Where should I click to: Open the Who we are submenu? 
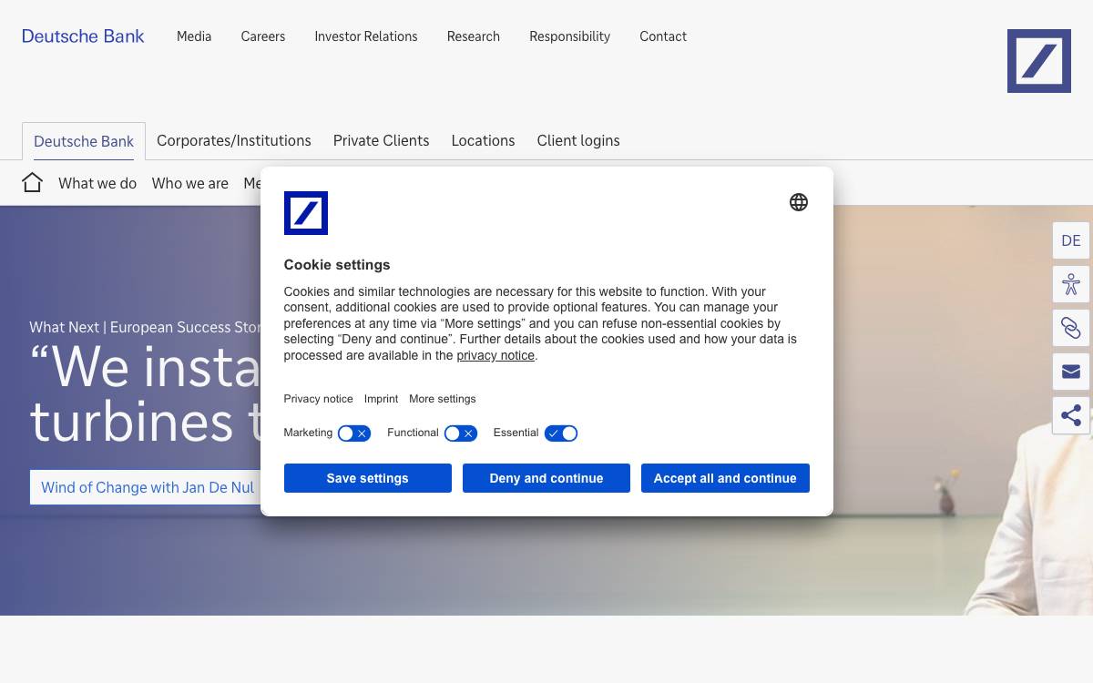[x=190, y=183]
